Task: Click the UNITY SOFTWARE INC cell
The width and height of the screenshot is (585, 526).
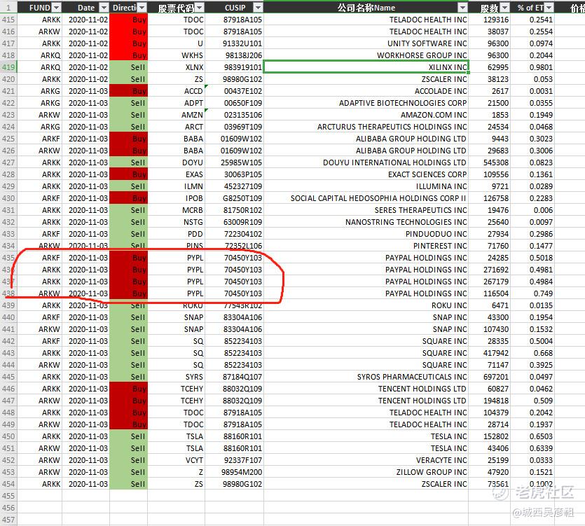Action: 366,43
